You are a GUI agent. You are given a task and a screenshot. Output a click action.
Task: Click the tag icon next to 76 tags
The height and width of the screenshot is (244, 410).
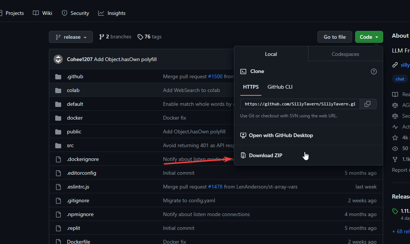[140, 37]
